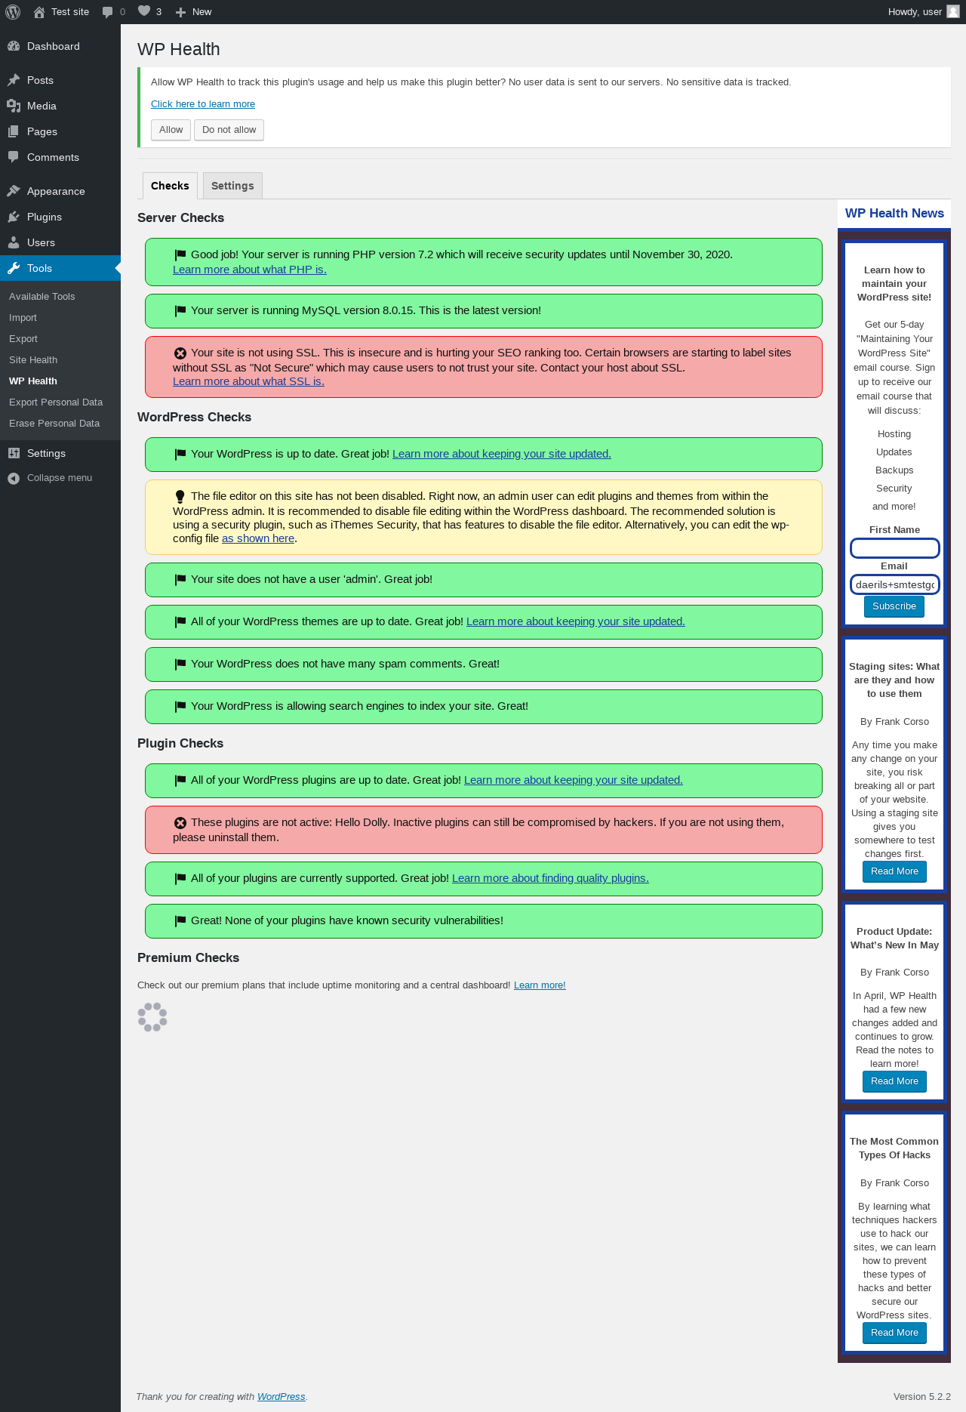This screenshot has width=966, height=1412.
Task: Open Learn more about what PHP is
Action: click(250, 270)
